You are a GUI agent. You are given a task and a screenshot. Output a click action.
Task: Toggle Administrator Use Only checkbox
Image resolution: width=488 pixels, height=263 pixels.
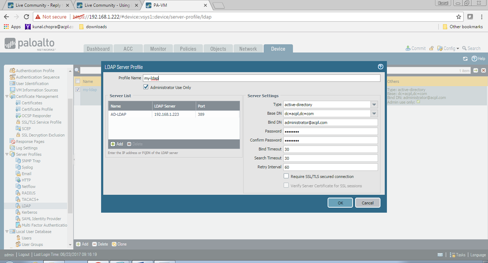point(146,87)
